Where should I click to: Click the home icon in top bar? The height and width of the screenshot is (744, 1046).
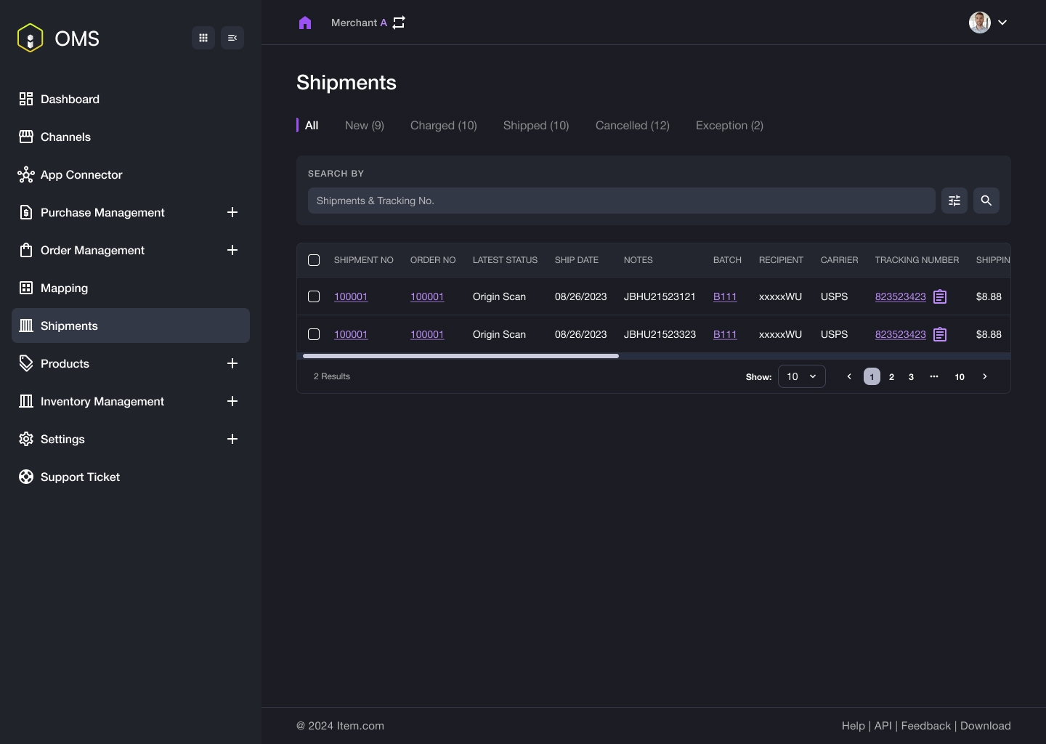point(305,23)
